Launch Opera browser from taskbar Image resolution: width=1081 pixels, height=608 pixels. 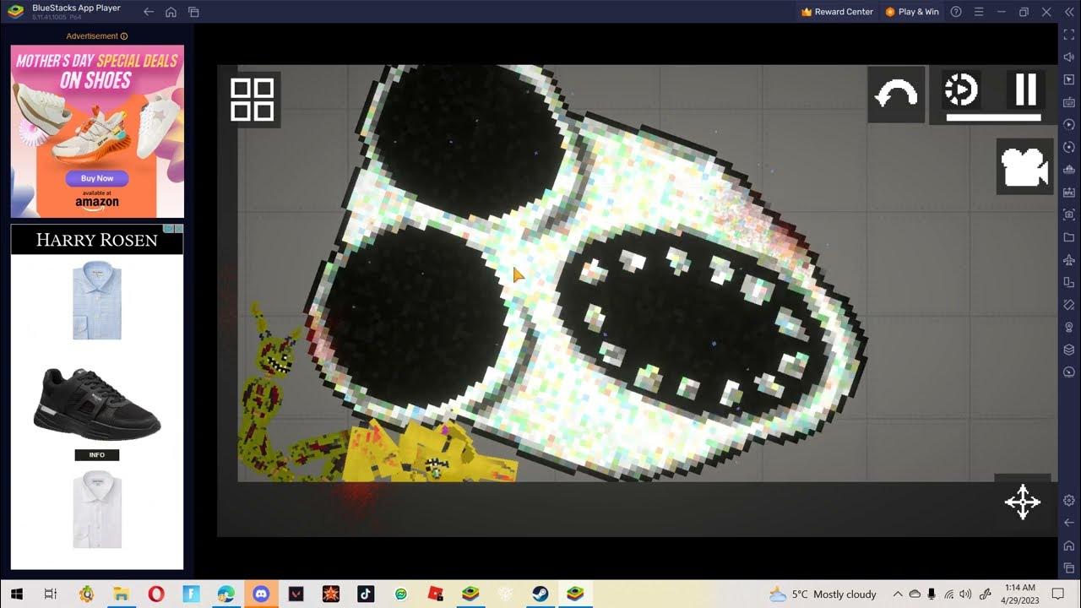155,594
